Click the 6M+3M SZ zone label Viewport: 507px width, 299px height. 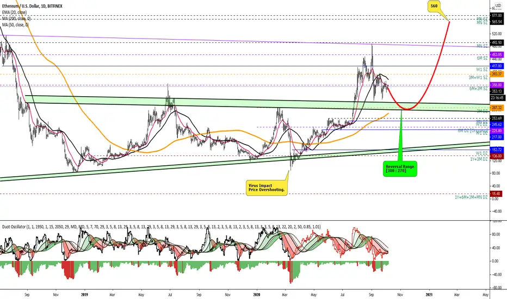[x=479, y=88]
